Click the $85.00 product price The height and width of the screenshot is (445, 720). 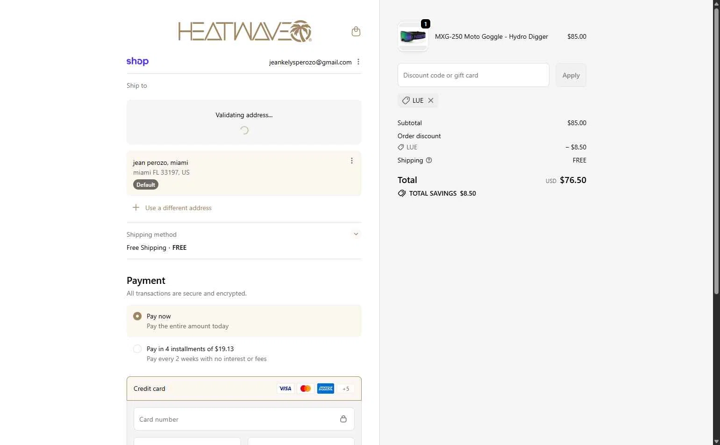click(x=577, y=36)
